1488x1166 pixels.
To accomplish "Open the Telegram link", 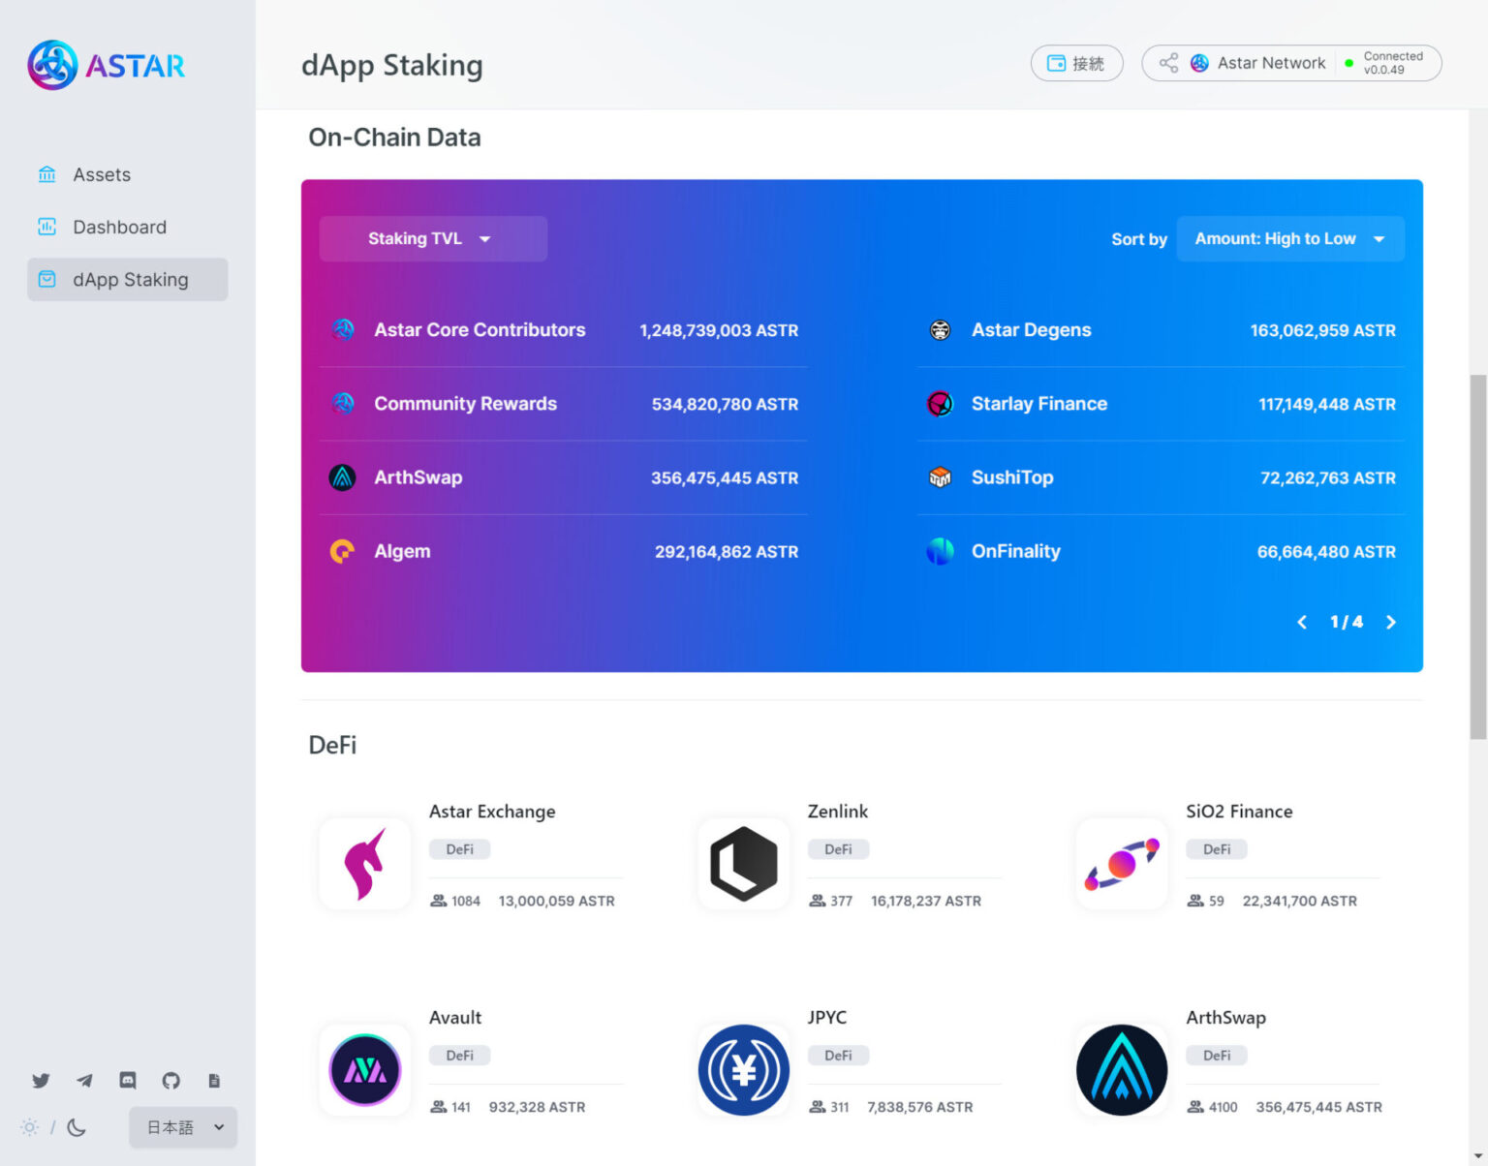I will click(x=84, y=1080).
